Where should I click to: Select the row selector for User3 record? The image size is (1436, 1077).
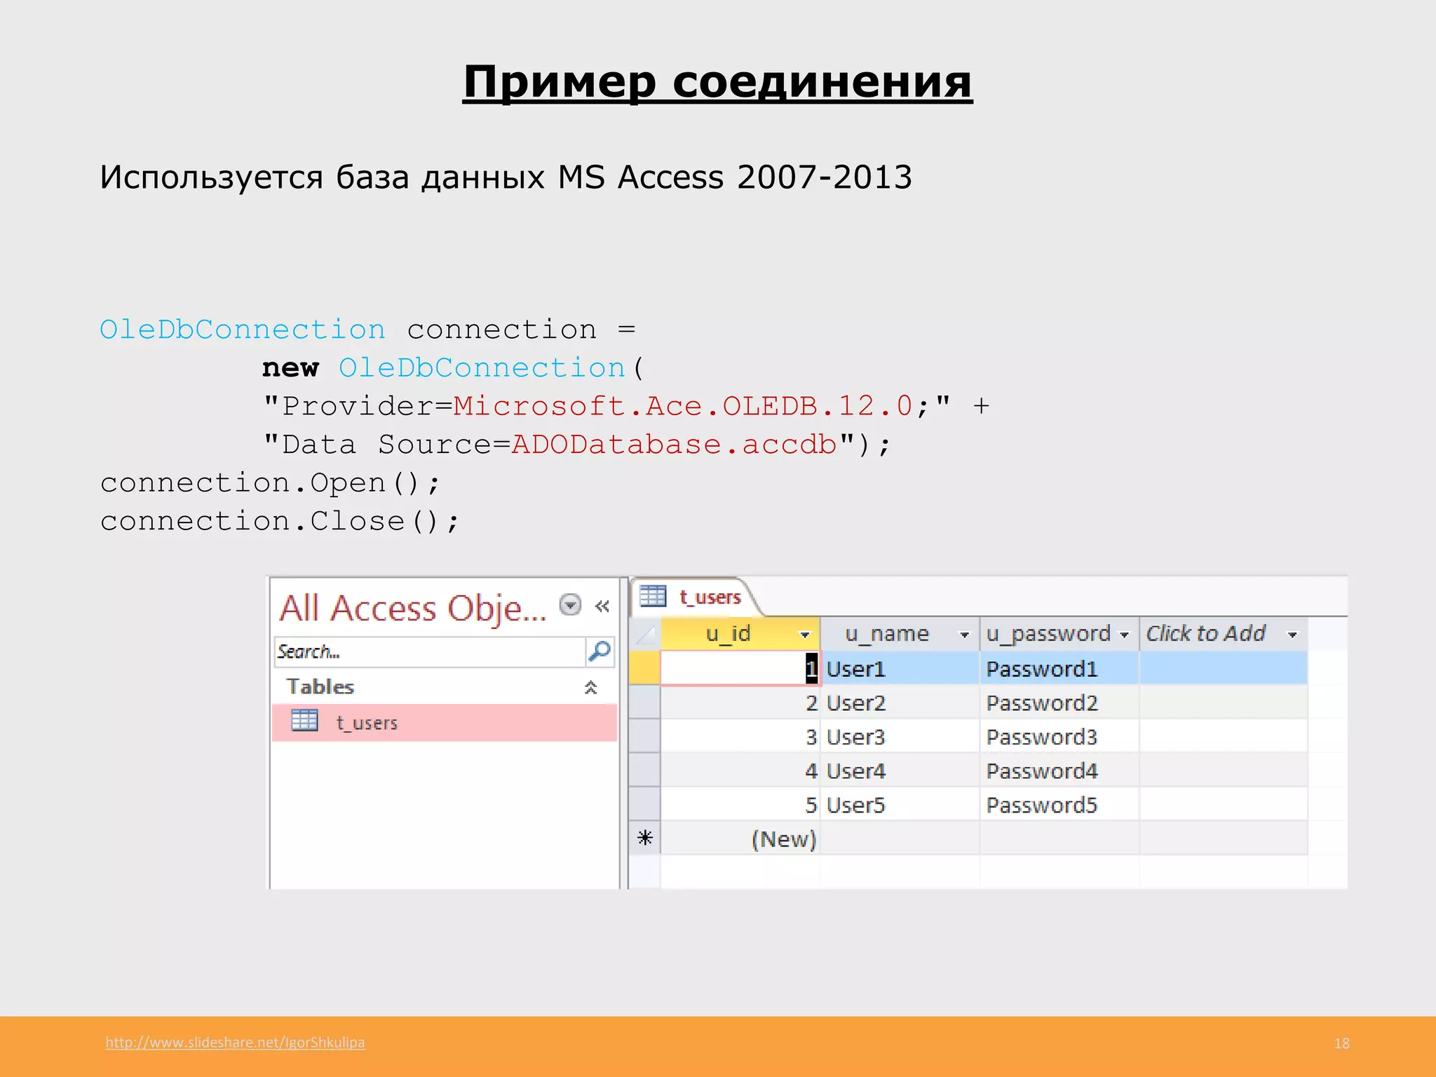[x=644, y=737]
